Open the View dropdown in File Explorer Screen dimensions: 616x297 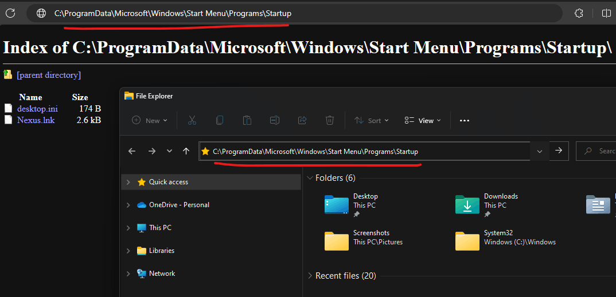coord(423,120)
